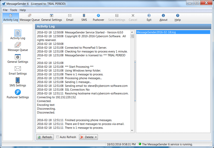Click the Email toolbar icon
Viewport: 214px width, 148px height.
point(70,16)
